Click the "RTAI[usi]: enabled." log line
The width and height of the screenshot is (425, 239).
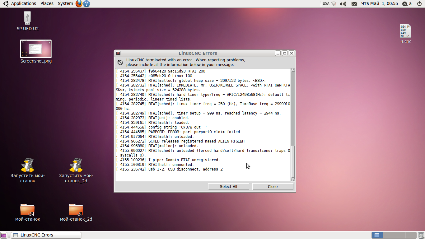[169, 118]
